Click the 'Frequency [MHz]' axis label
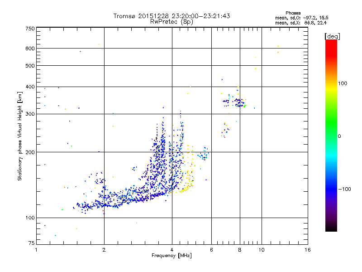This screenshot has height=272, width=362. tap(171, 256)
